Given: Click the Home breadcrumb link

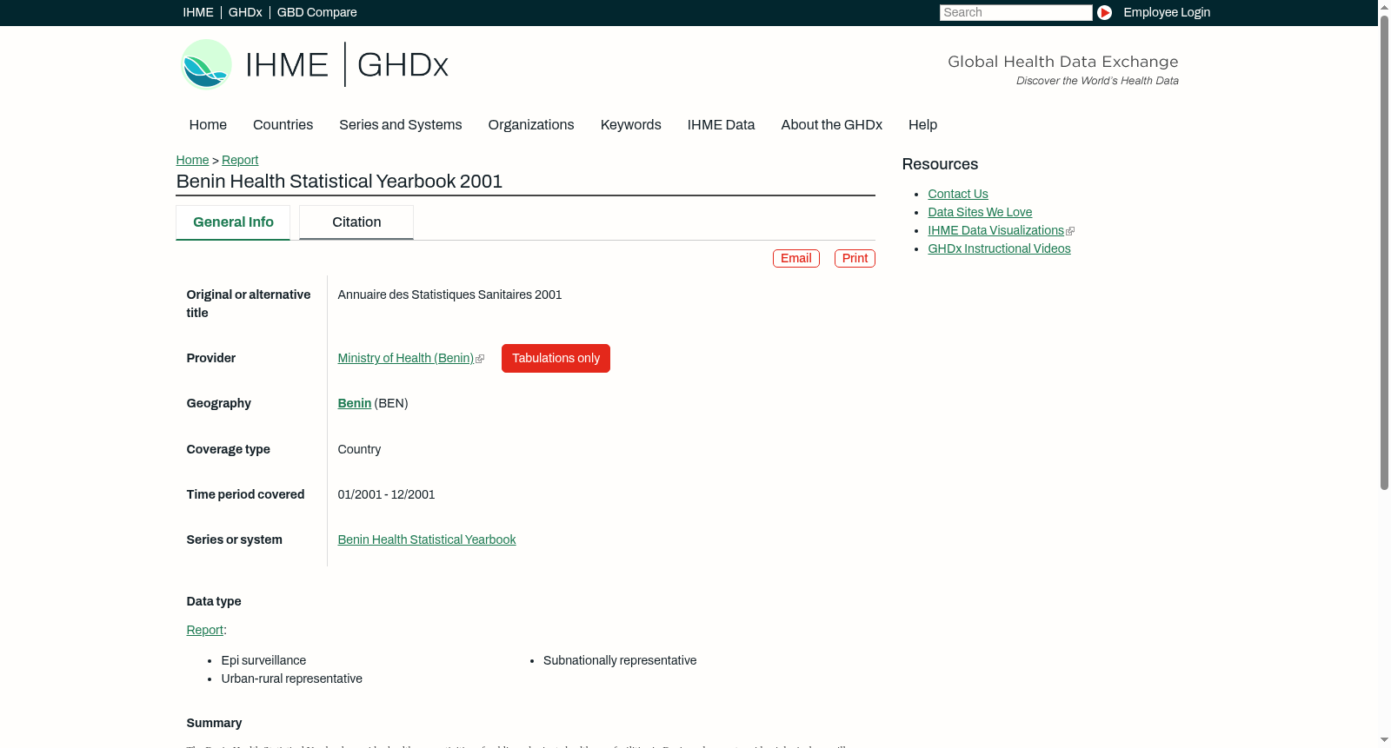Looking at the screenshot, I should click(192, 160).
